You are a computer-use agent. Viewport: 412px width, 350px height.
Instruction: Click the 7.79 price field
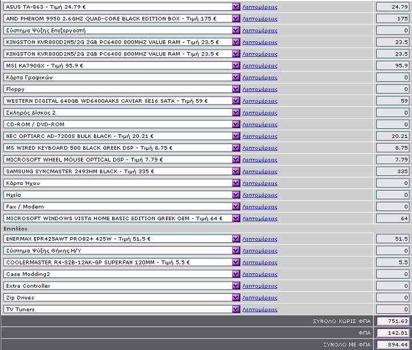pyautogui.click(x=393, y=159)
